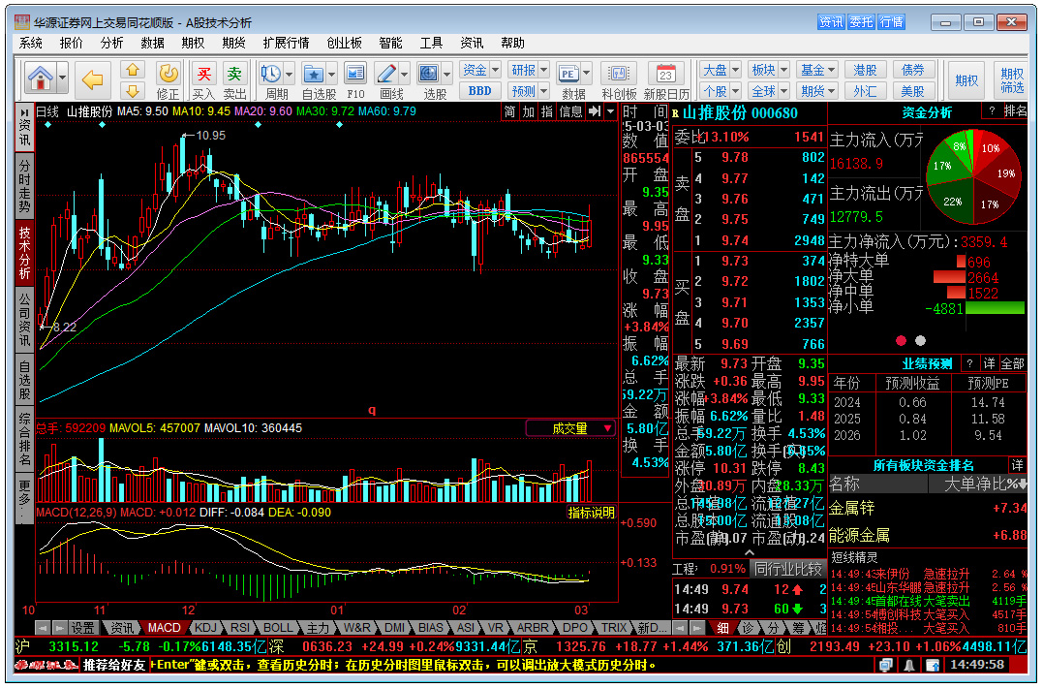Open the 系统 menu
1043x688 pixels.
31,43
